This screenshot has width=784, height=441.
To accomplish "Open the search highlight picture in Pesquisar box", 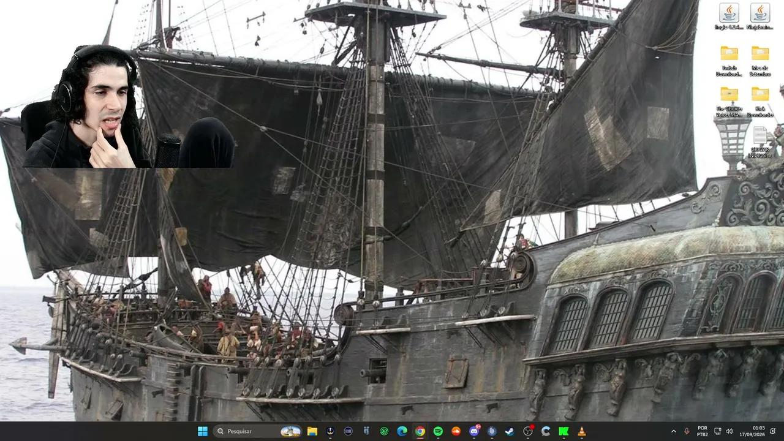I will pos(290,431).
